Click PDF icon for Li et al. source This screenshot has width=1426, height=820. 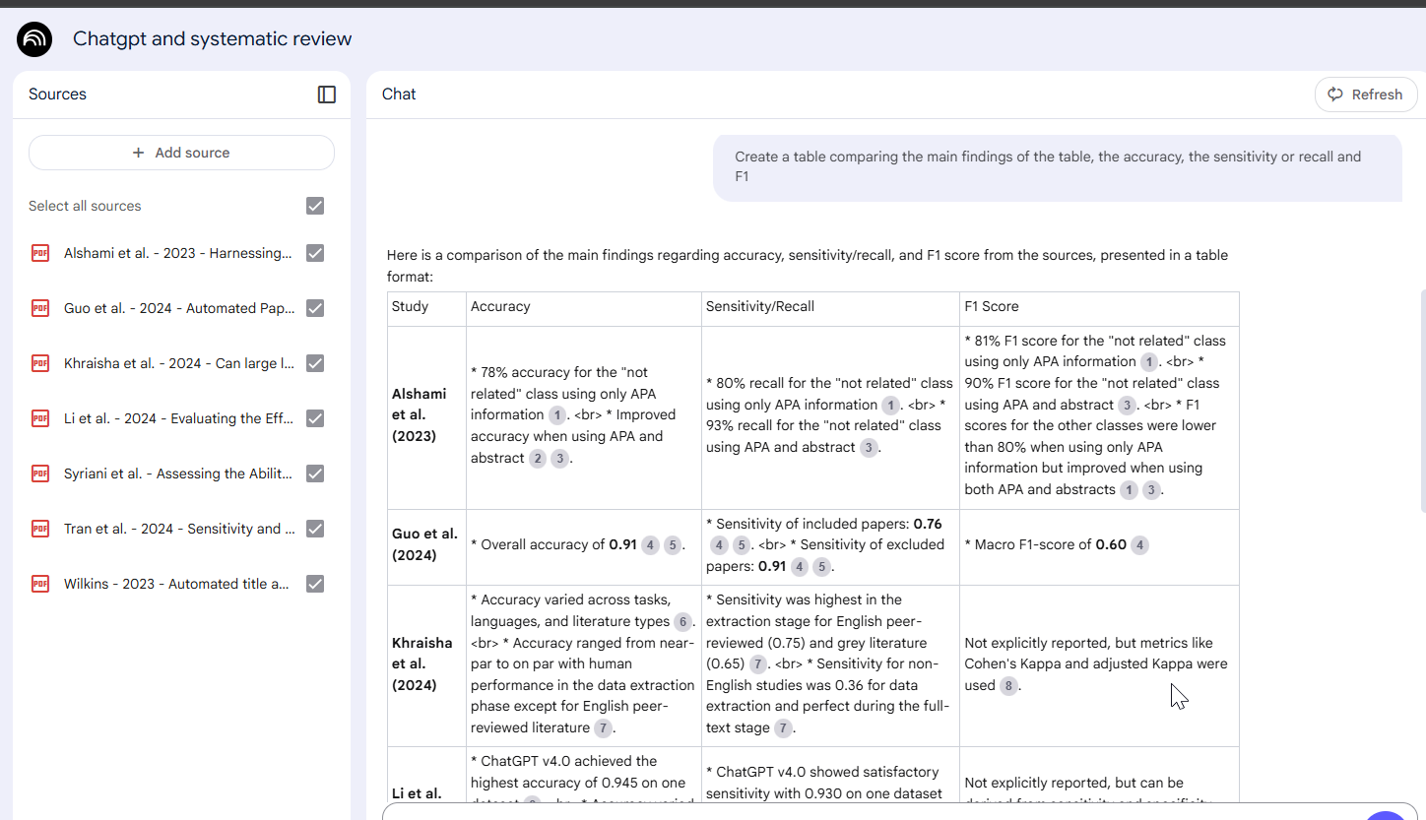(40, 418)
